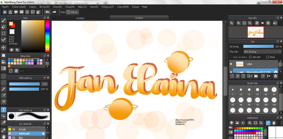
Task: Click the canvas vertical scrollbar
Action: (225, 81)
